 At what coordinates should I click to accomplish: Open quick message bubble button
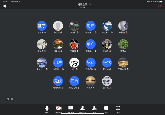12,99
